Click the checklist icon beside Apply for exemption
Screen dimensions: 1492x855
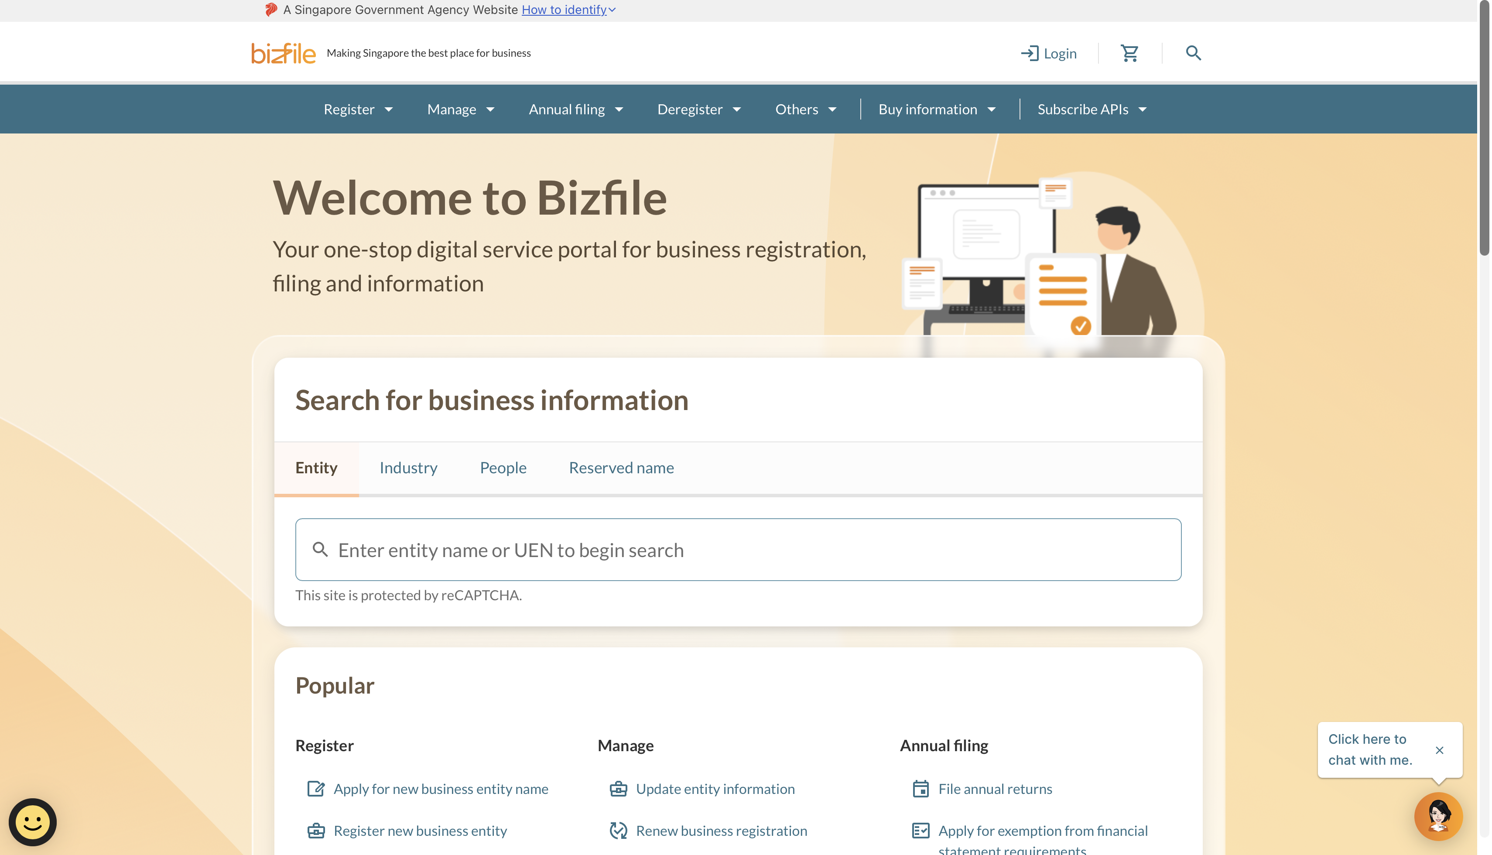coord(921,830)
